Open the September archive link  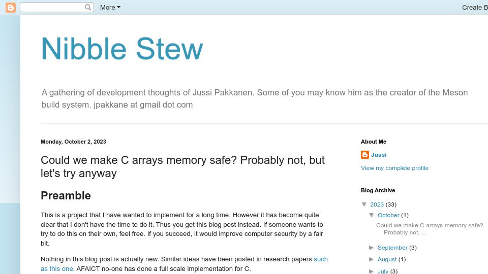coord(392,248)
